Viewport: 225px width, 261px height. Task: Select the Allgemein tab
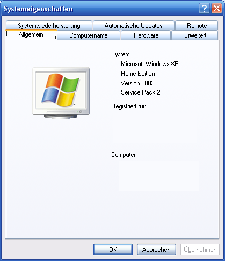(31, 34)
